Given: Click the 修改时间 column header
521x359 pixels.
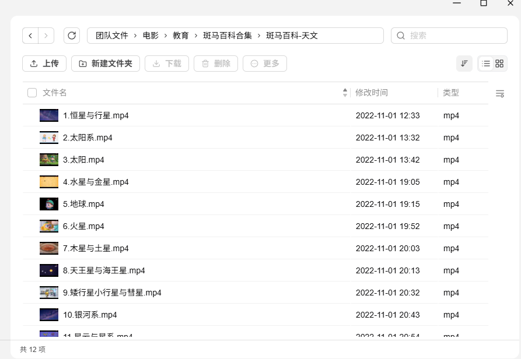Looking at the screenshot, I should click(x=372, y=93).
